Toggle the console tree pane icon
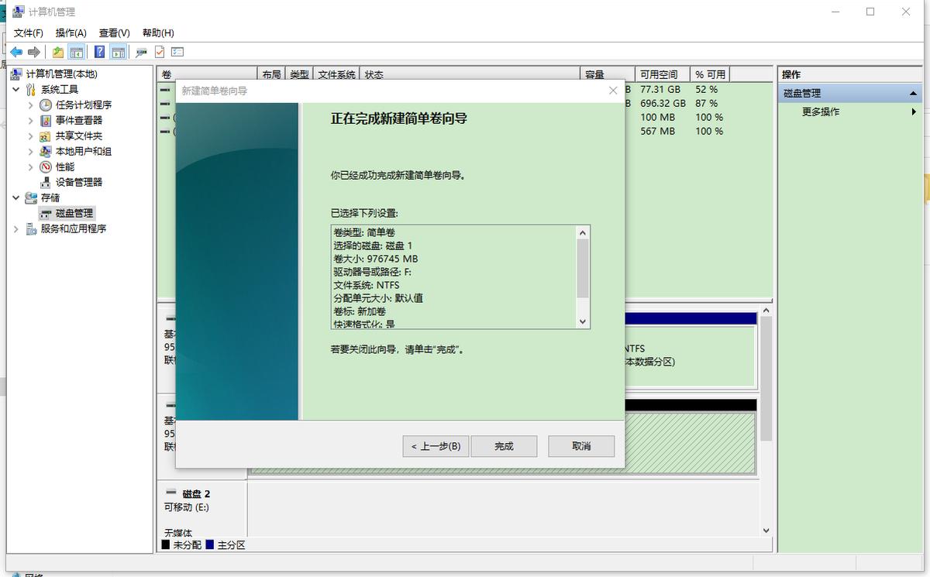930x577 pixels. (x=75, y=52)
